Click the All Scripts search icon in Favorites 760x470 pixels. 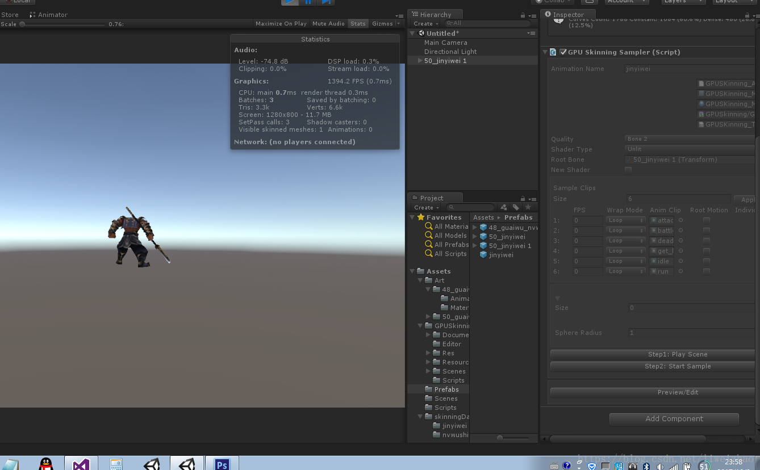tap(429, 254)
